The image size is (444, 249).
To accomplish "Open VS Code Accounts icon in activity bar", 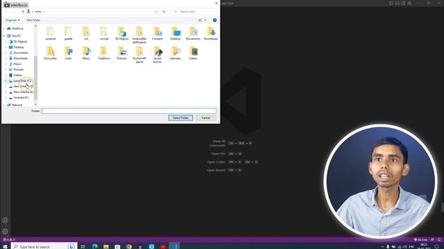I will (x=5, y=220).
